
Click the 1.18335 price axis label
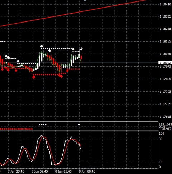pos(165,16)
